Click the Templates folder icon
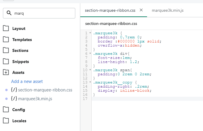This screenshot has height=131, width=203. [x=6, y=40]
